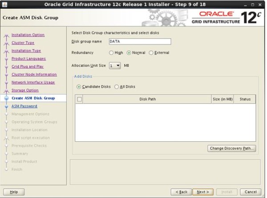
Task: Open Network Interface Usage step
Action: pos(33,82)
